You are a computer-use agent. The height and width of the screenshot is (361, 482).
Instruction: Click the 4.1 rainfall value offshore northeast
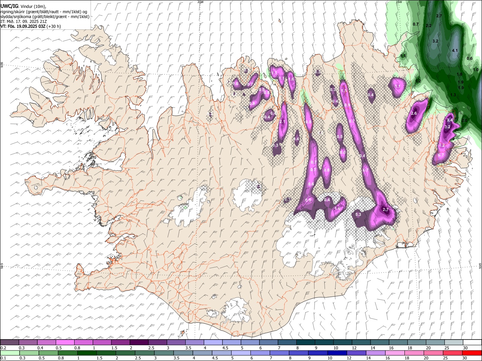click(455, 50)
